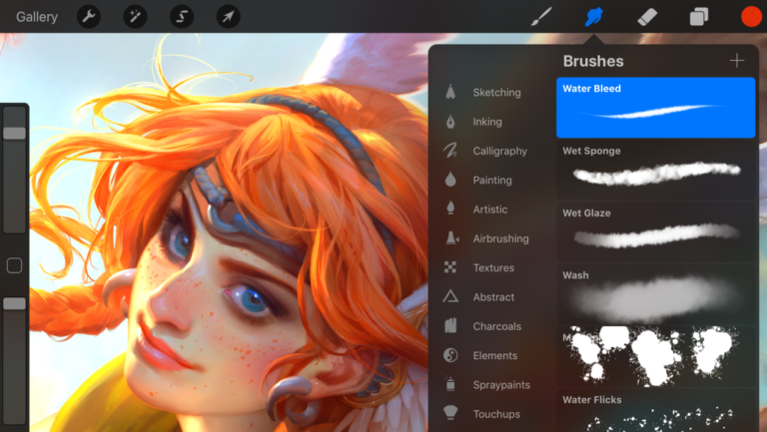Open the orange active color swatch
This screenshot has width=767, height=432.
click(751, 16)
